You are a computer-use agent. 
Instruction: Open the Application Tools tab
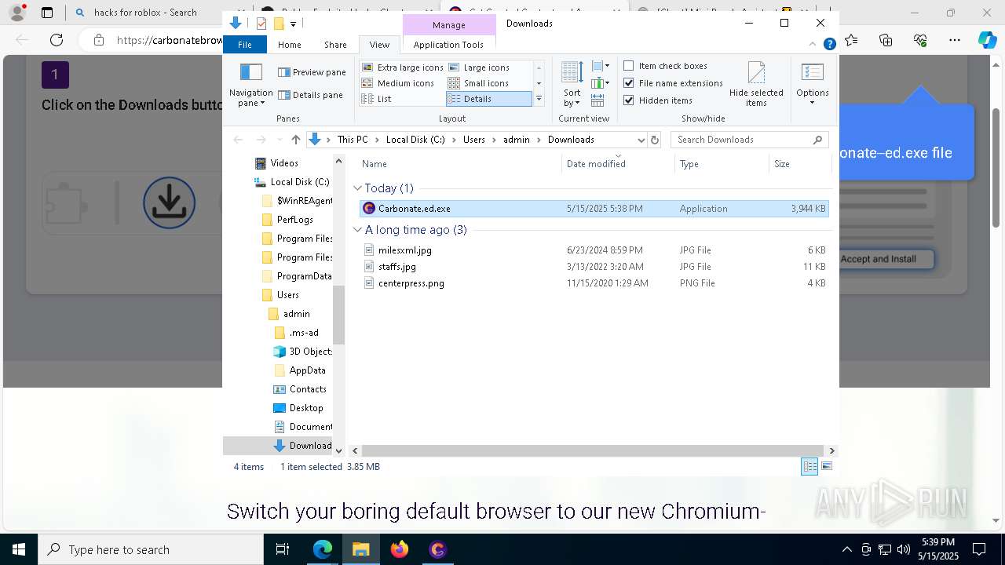[x=448, y=45]
